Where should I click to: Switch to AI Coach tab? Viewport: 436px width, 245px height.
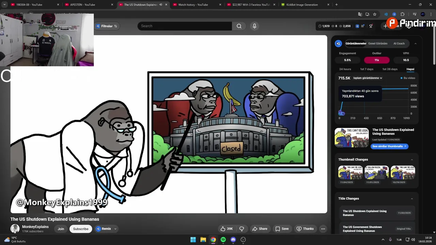click(x=399, y=44)
